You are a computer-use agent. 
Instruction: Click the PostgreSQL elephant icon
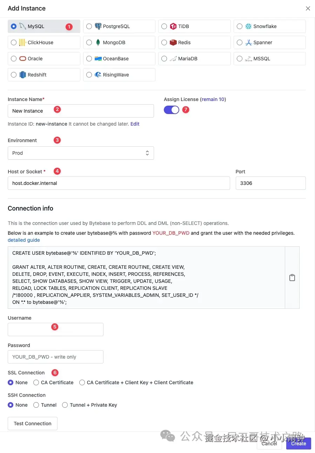pyautogui.click(x=98, y=26)
